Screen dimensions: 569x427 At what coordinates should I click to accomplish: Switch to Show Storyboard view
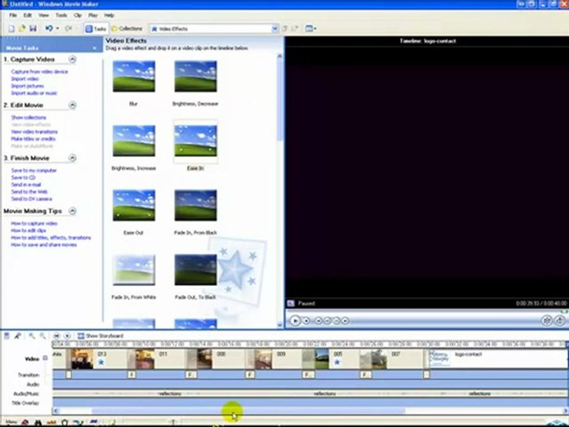pyautogui.click(x=101, y=336)
